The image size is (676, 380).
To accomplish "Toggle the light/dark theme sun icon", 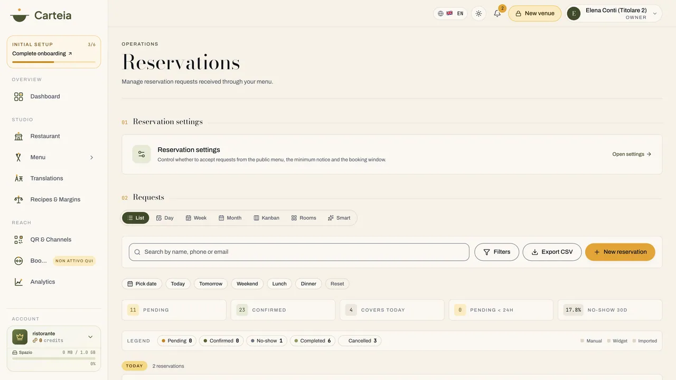I will pos(478,14).
